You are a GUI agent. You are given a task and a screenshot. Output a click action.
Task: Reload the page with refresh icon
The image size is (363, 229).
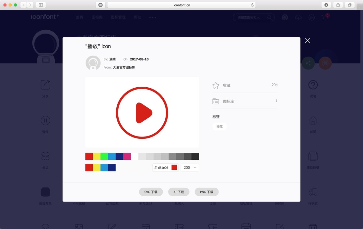[252, 5]
